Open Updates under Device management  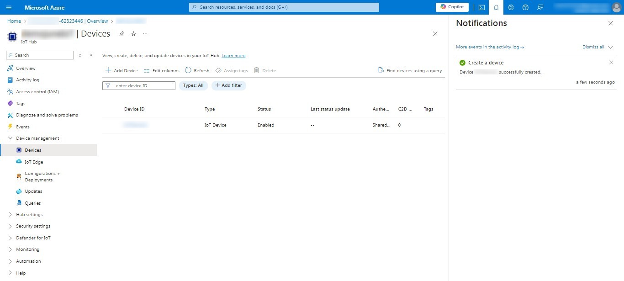33,191
